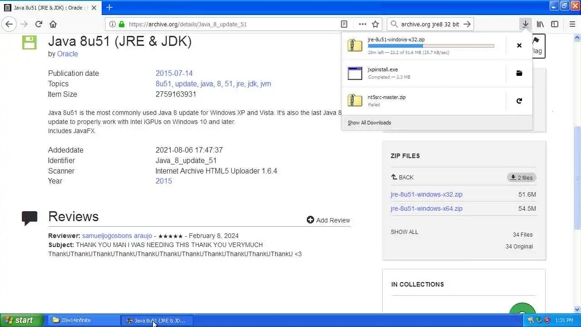581x327 pixels.
Task: Open containing folder for jxpiinstall.exe
Action: 519,73
